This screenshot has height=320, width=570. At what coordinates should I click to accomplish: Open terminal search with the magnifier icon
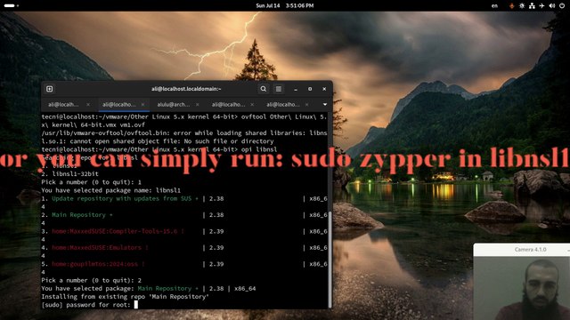pos(264,89)
